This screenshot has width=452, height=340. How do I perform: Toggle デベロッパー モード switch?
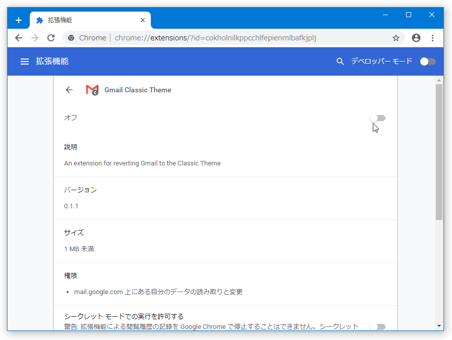point(428,62)
